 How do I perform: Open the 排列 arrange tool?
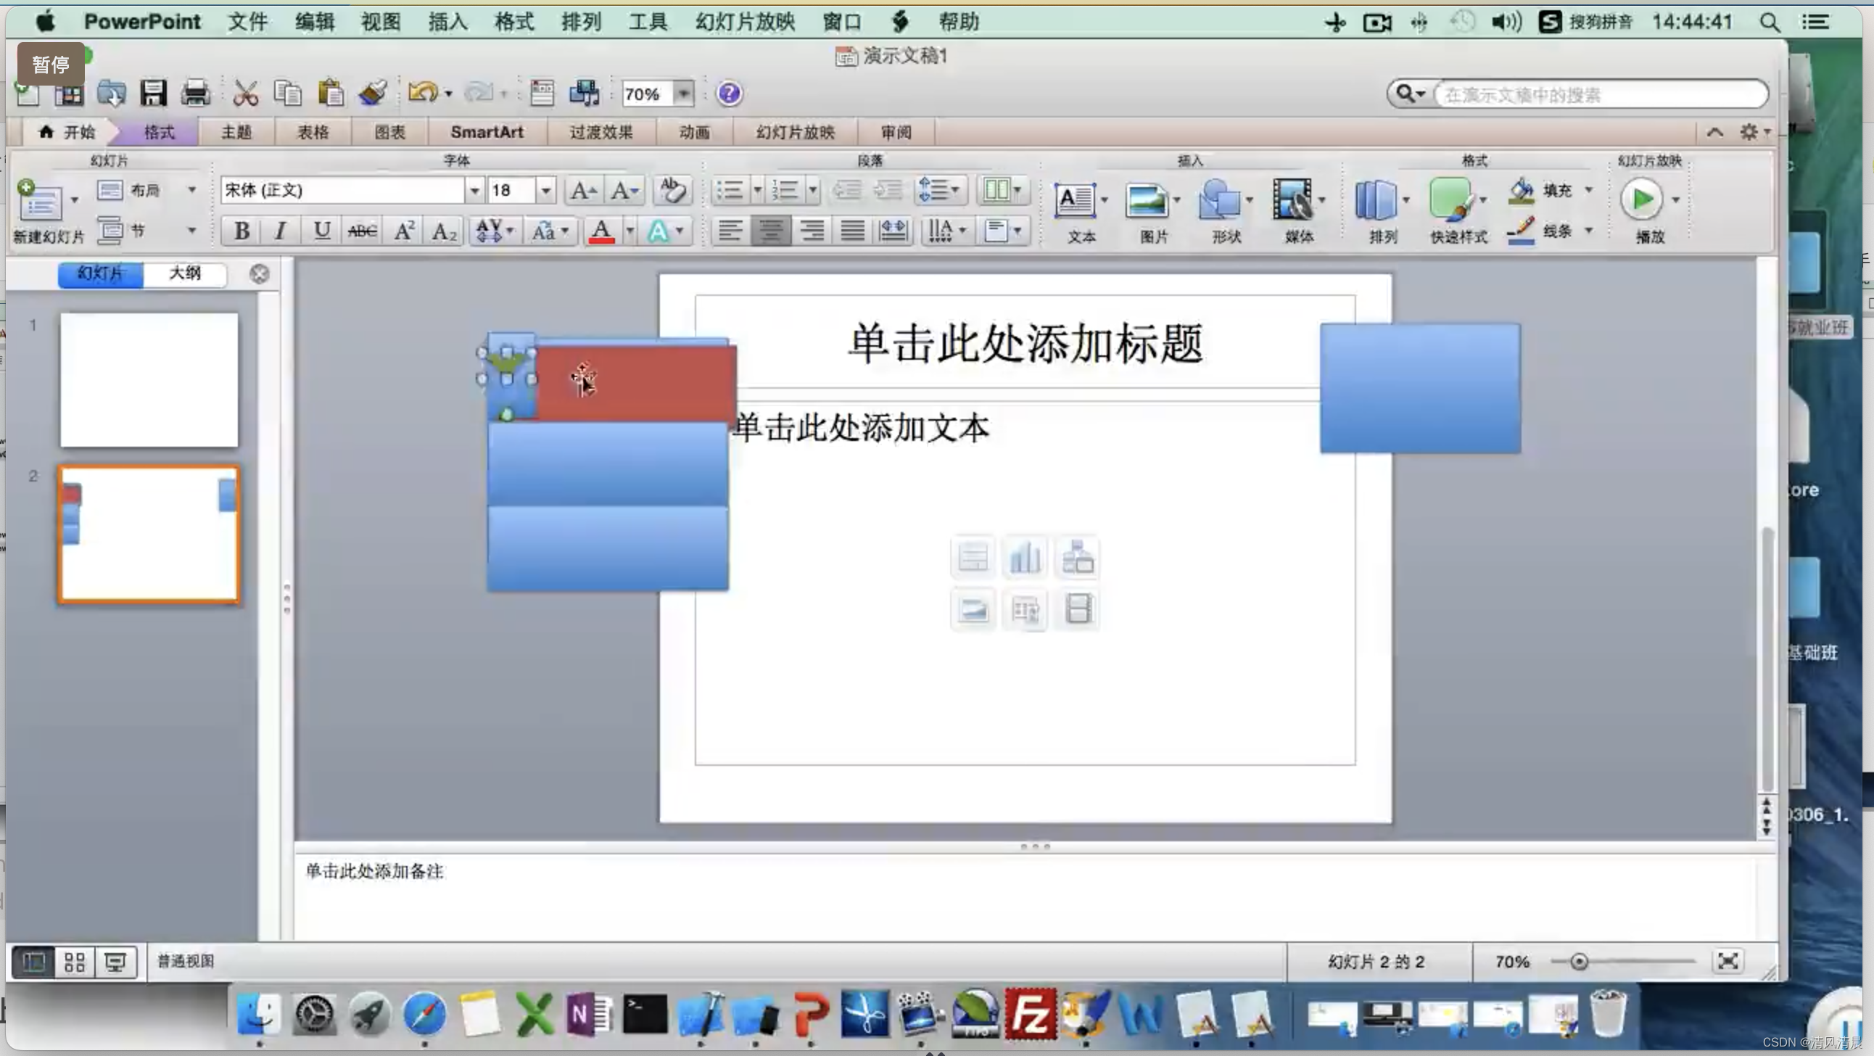pyautogui.click(x=1376, y=200)
